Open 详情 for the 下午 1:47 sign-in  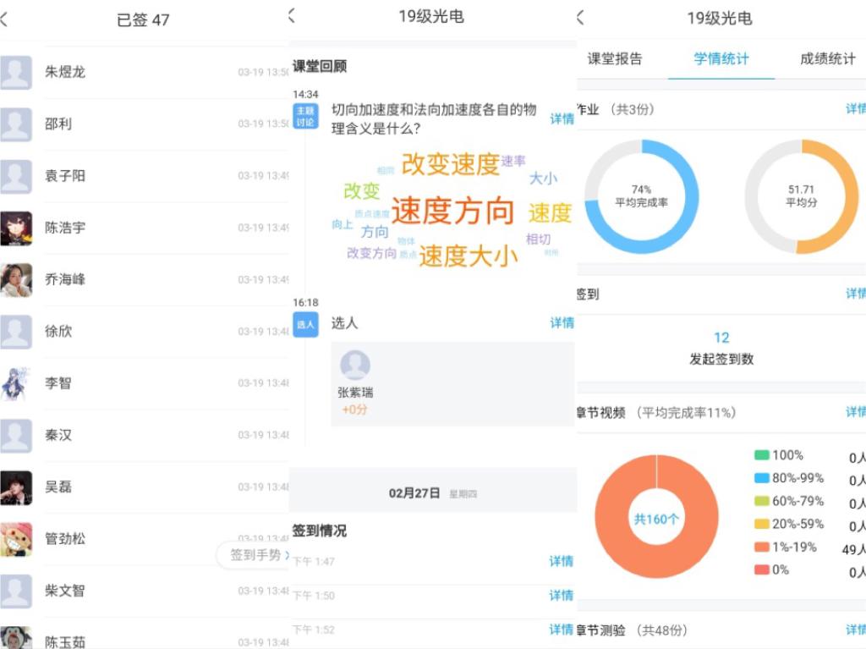561,561
